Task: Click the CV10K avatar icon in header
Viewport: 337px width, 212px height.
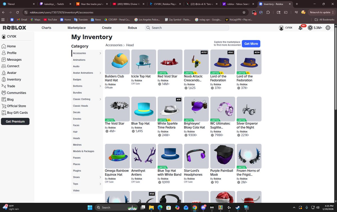Action: tap(281, 28)
